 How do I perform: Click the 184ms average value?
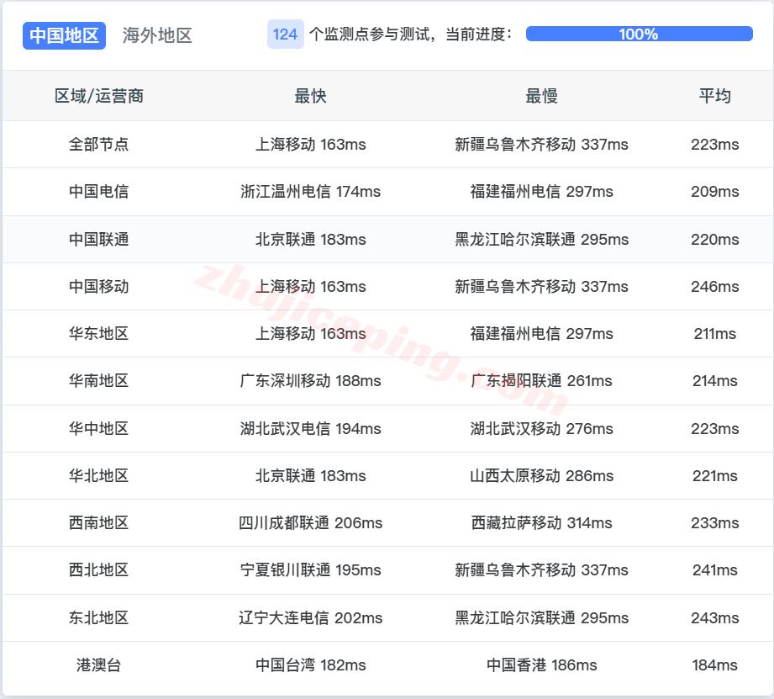tap(715, 665)
